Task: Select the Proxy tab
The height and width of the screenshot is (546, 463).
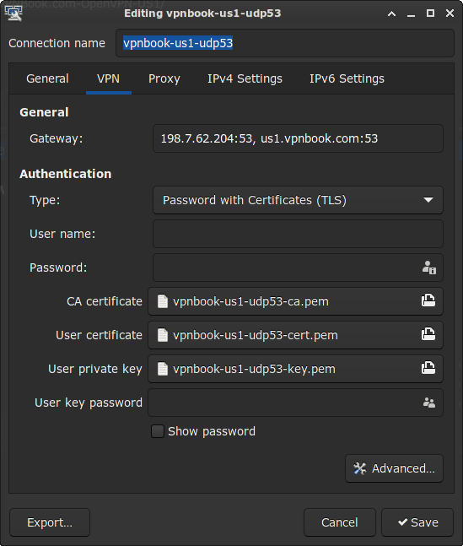Action: click(x=164, y=78)
